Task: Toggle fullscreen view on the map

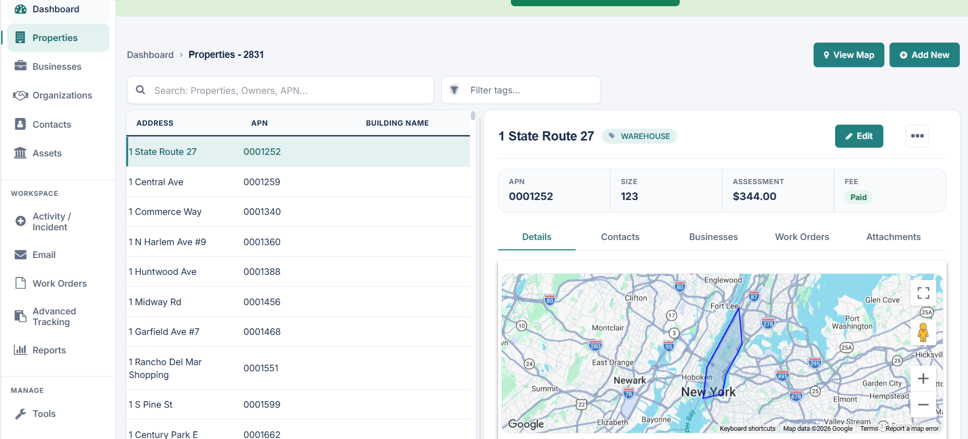Action: tap(923, 293)
